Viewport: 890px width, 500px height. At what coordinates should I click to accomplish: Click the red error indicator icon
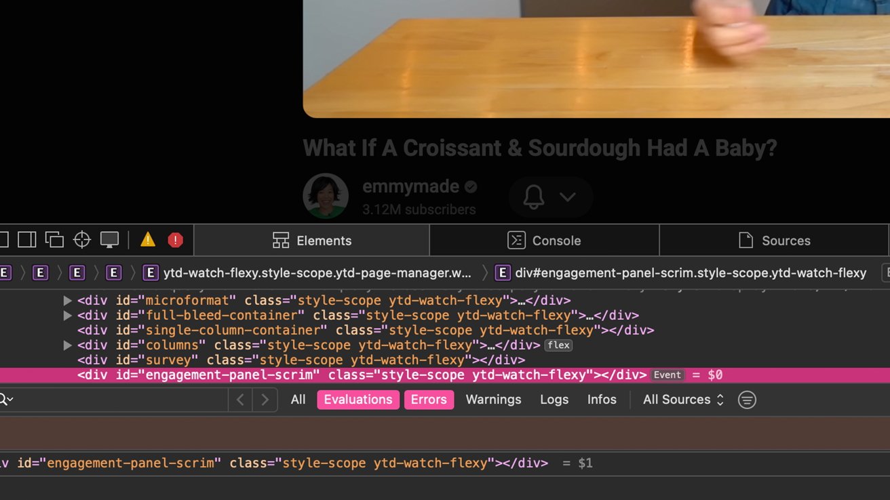click(x=175, y=240)
